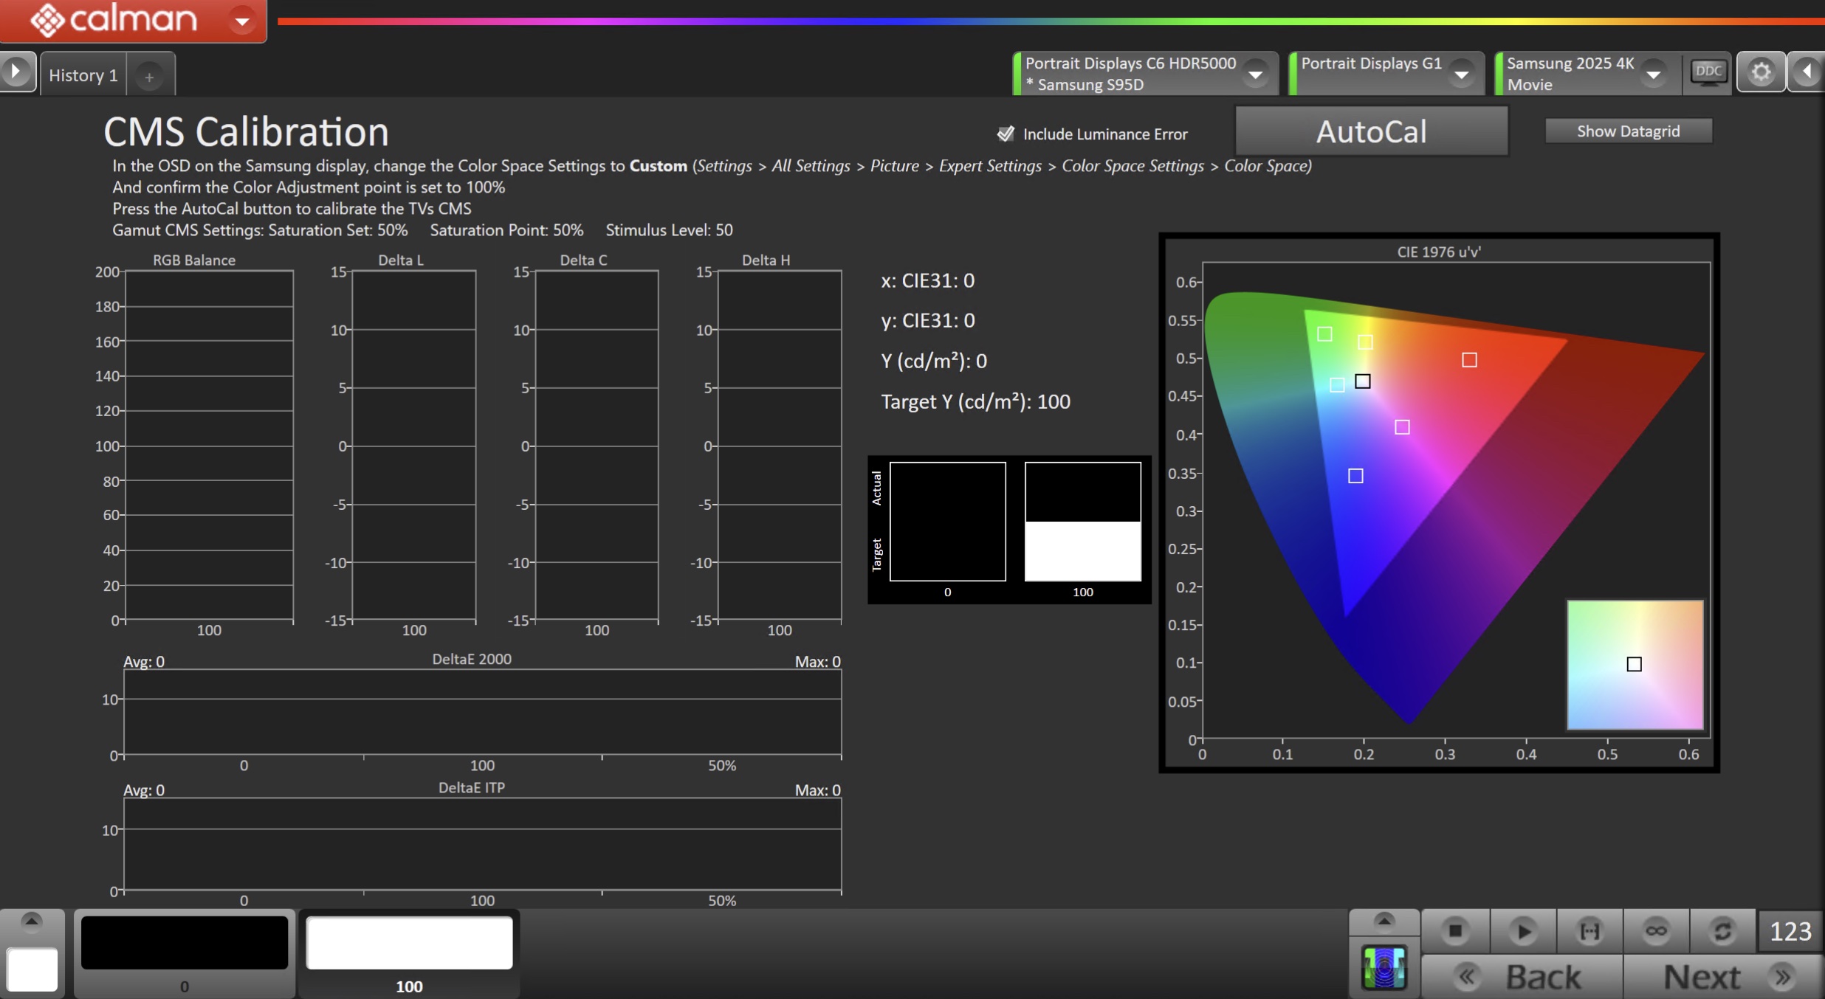Open the test pattern thumbnail icon

tap(1384, 967)
